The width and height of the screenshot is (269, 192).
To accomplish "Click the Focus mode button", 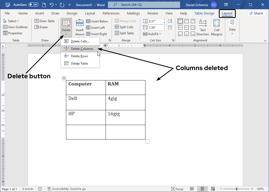I will coord(177,189).
